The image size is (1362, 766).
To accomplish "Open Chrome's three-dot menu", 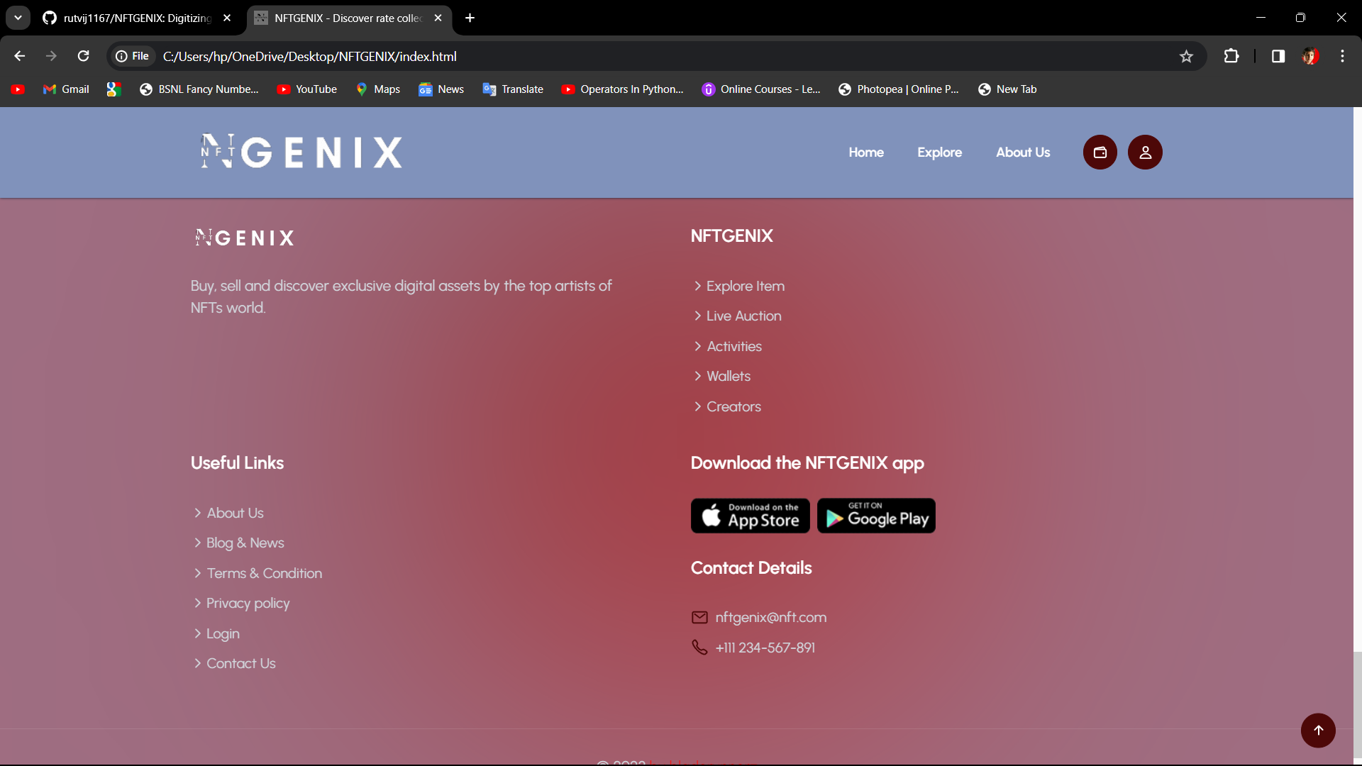I will point(1342,56).
